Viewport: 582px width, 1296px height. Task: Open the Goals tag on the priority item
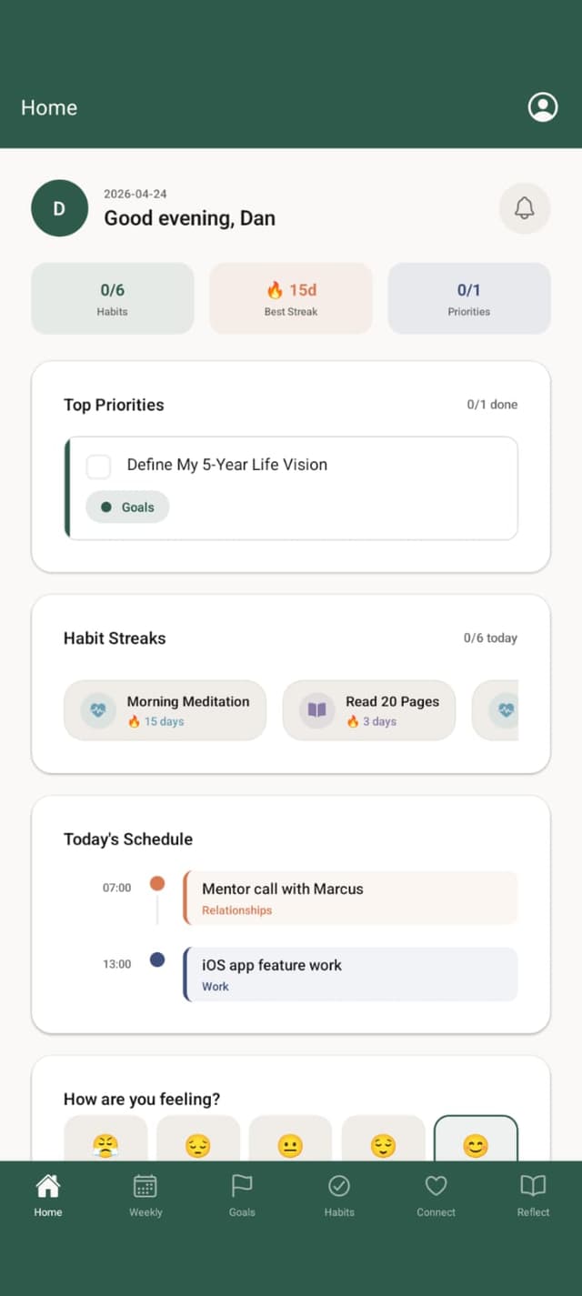coord(127,507)
